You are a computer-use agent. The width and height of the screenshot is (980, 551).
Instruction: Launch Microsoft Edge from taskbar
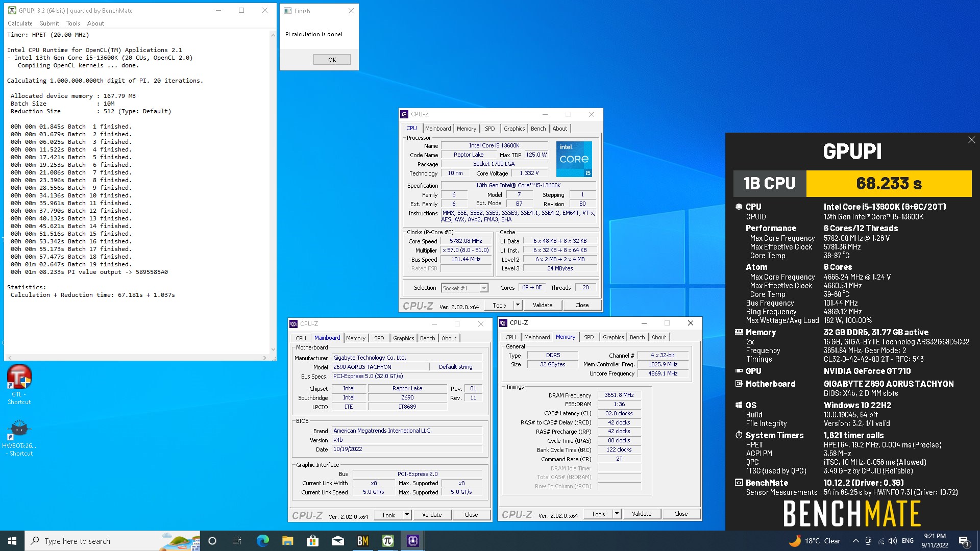[x=262, y=541]
